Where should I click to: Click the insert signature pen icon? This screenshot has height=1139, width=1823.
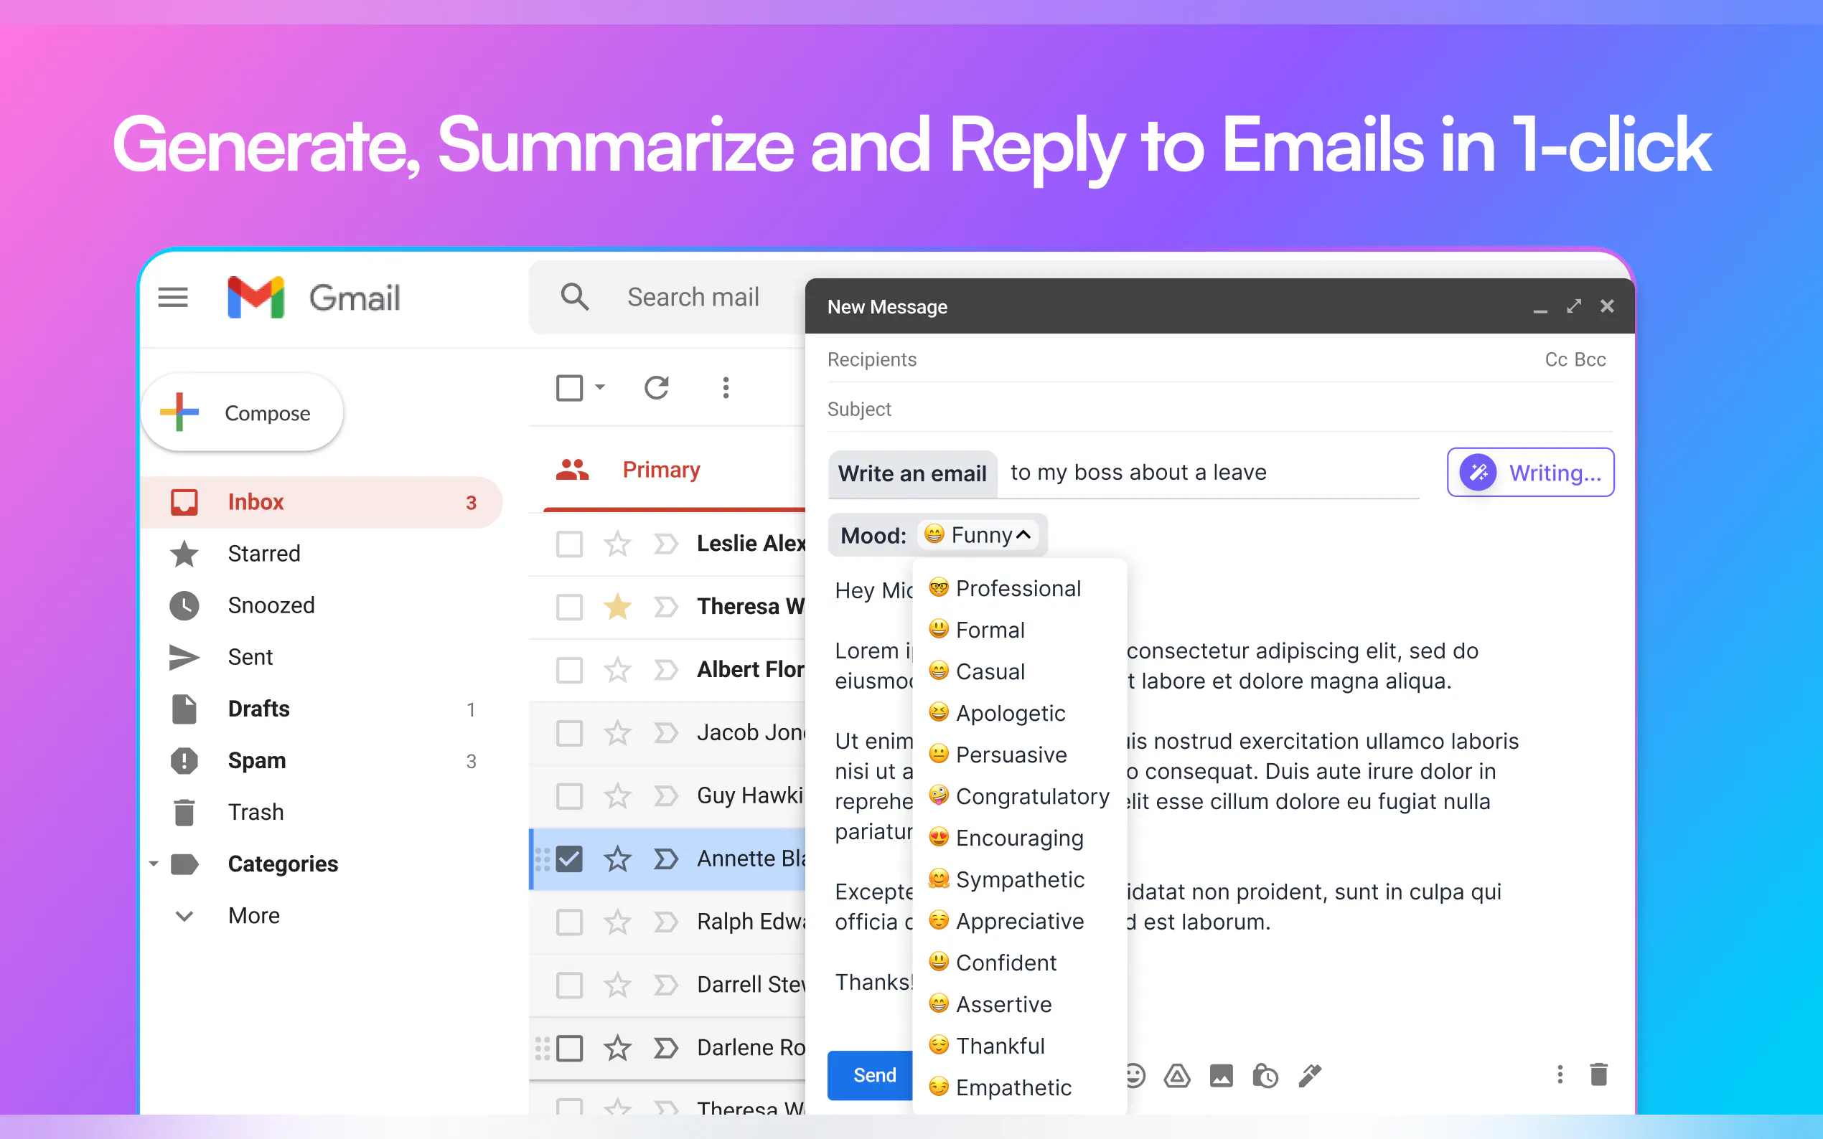(1310, 1076)
